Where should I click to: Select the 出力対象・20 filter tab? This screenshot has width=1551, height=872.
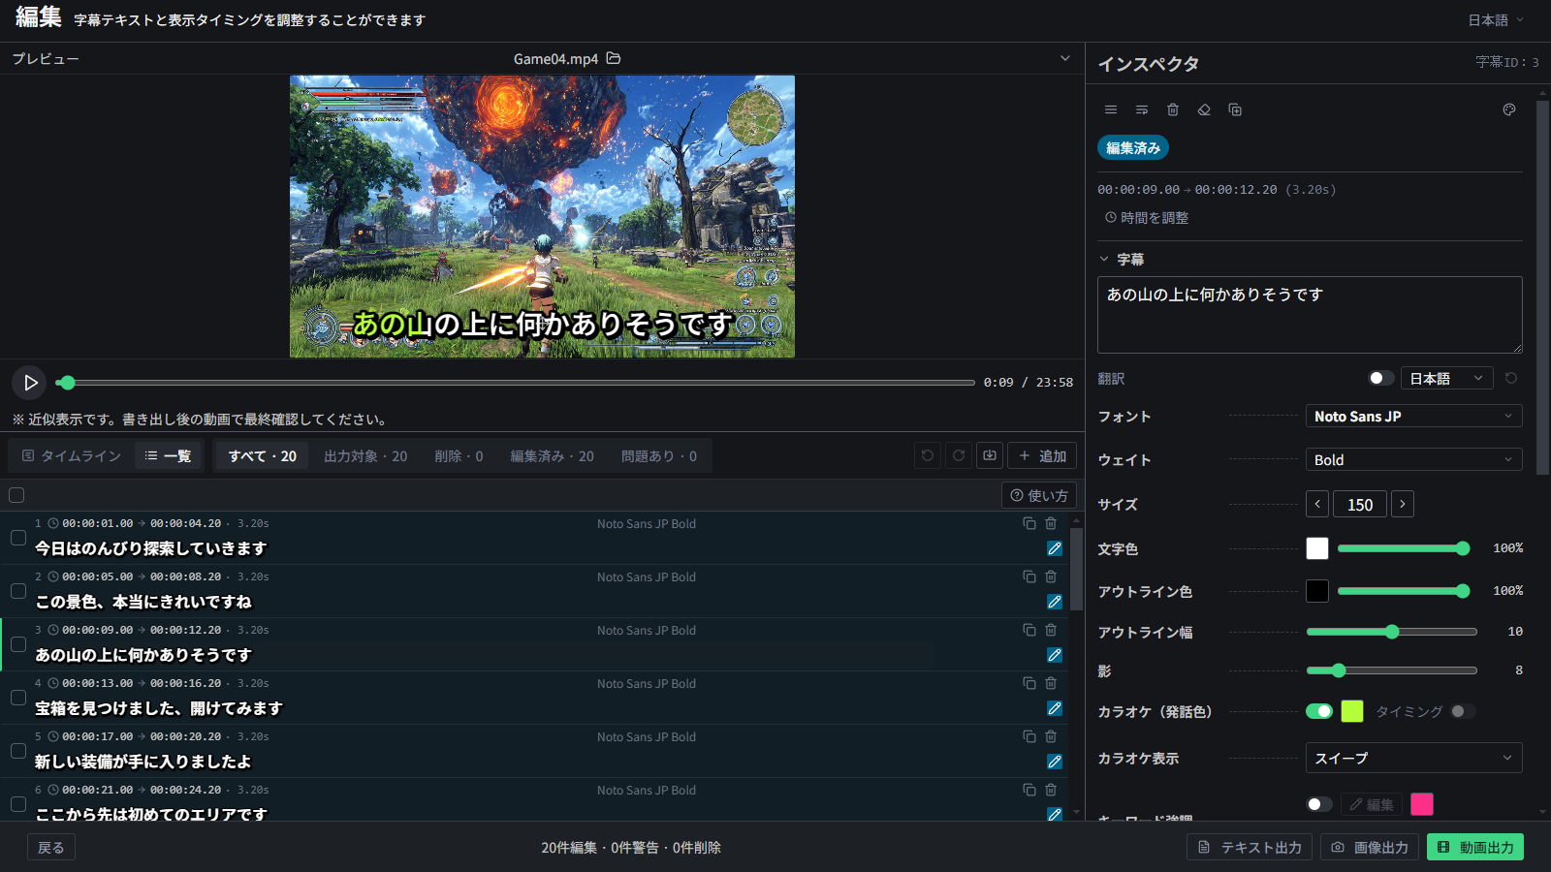[x=365, y=455]
